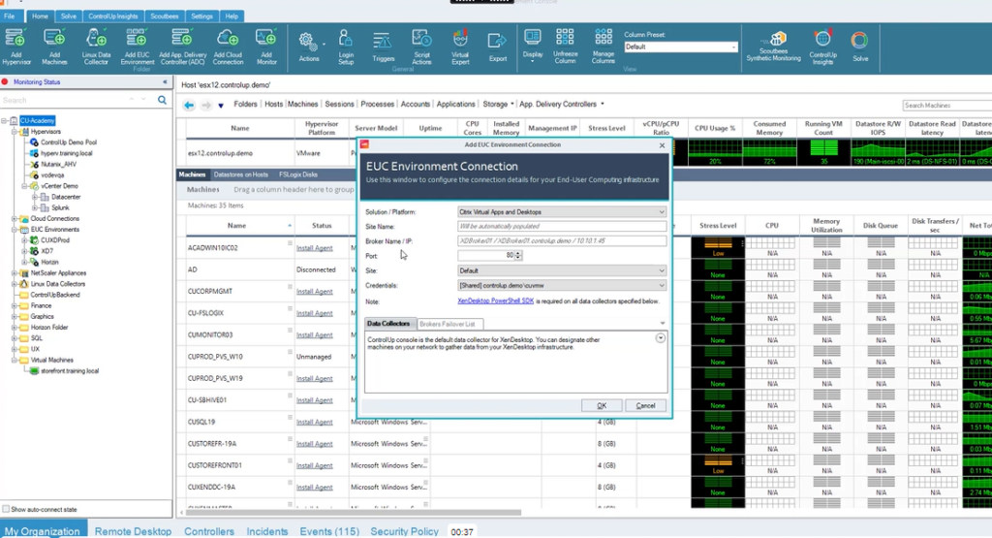Close the Add EUC Environment Connection dialog
Viewport: 992px width, 538px height.
662,145
